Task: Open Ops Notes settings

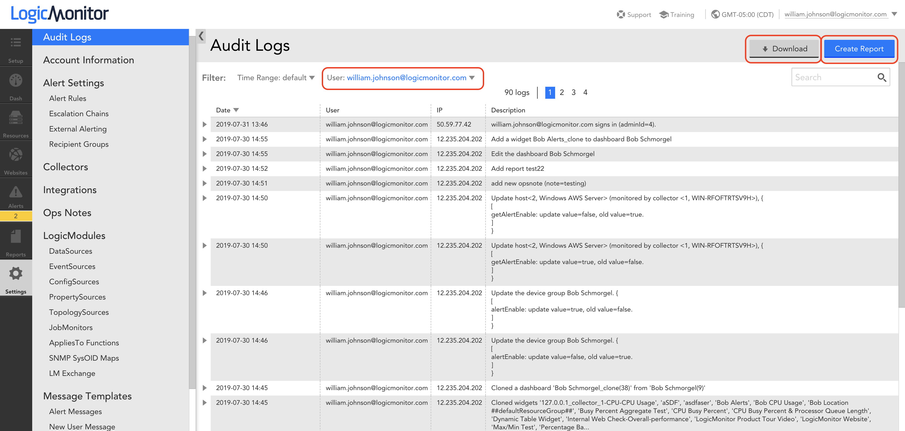Action: (x=67, y=213)
